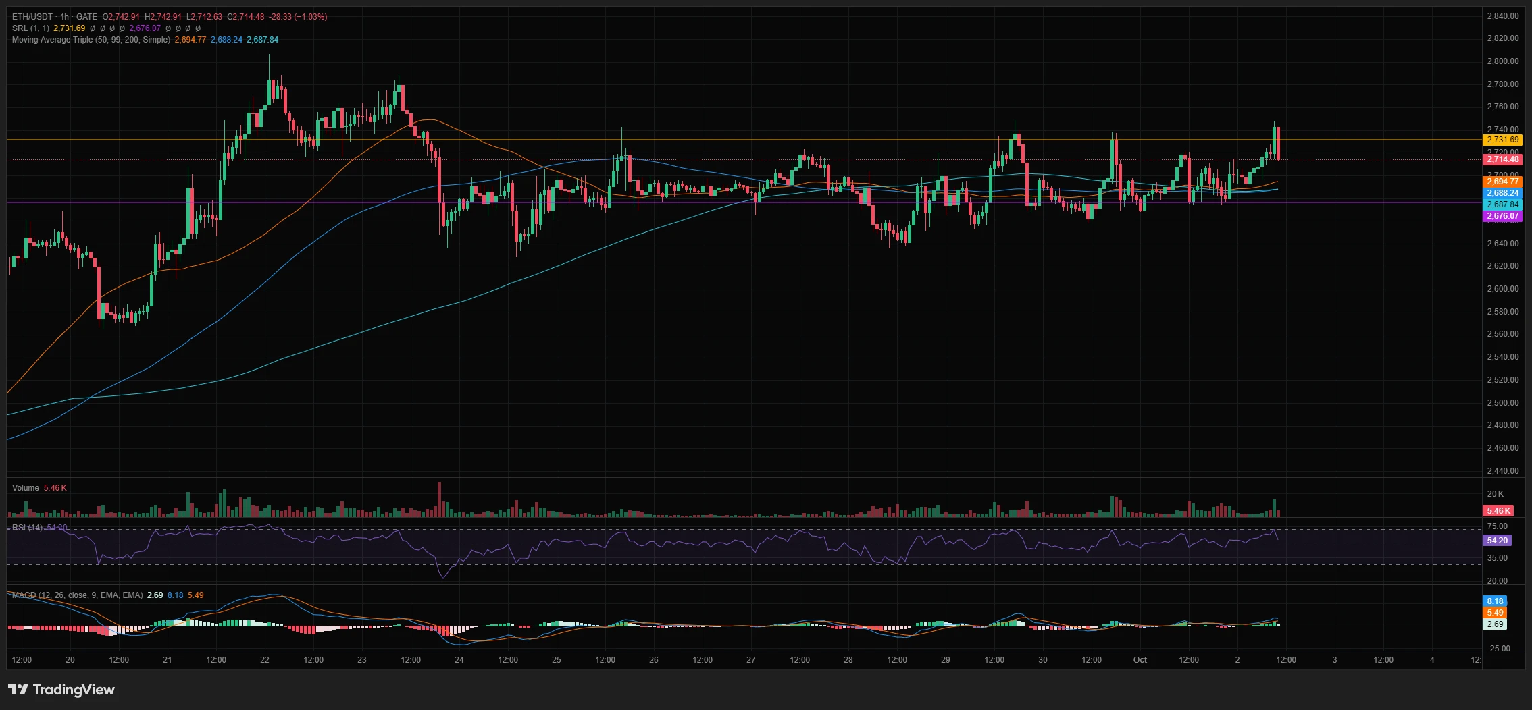
Task: Click the L2,712.63 low value in legend
Action: 204,17
